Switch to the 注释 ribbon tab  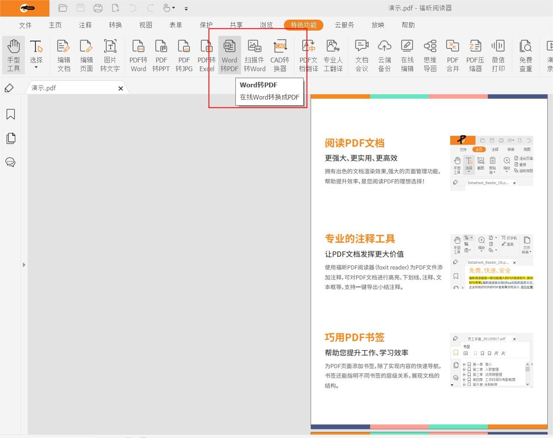pos(84,25)
